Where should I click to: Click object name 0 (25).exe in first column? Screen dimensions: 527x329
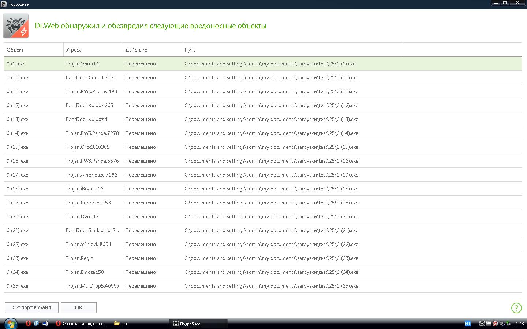click(17, 286)
